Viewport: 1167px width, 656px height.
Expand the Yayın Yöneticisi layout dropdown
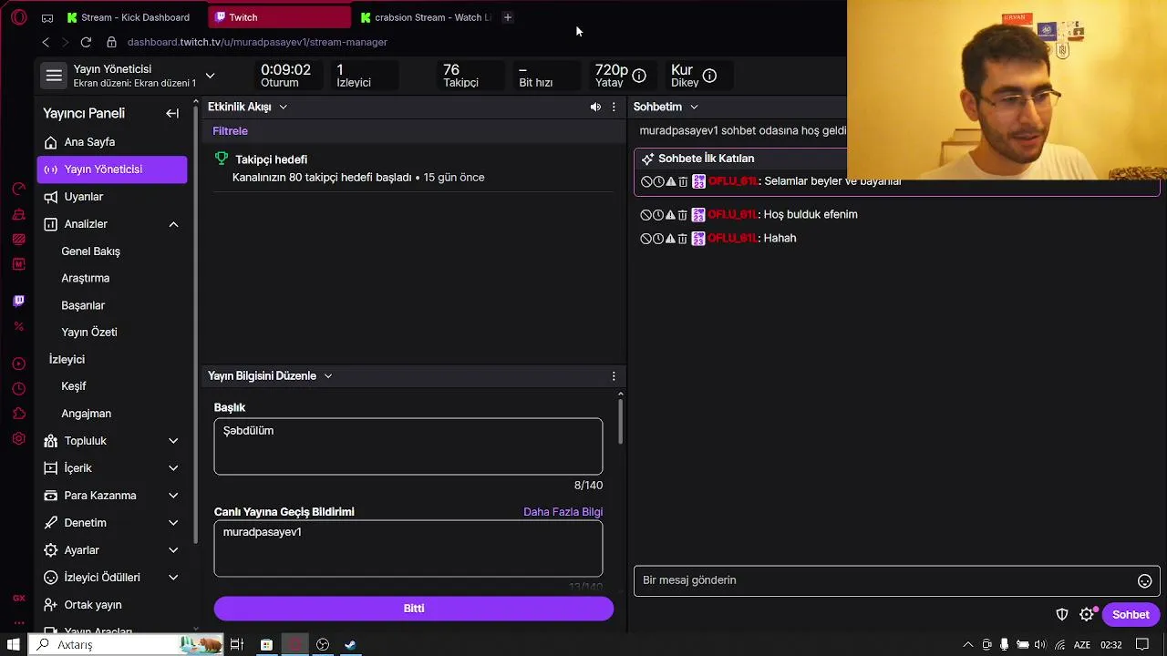point(210,76)
